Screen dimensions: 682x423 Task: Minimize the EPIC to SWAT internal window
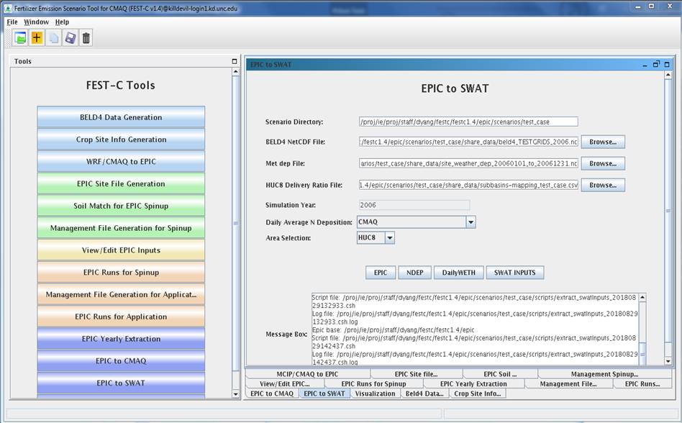[x=645, y=65]
